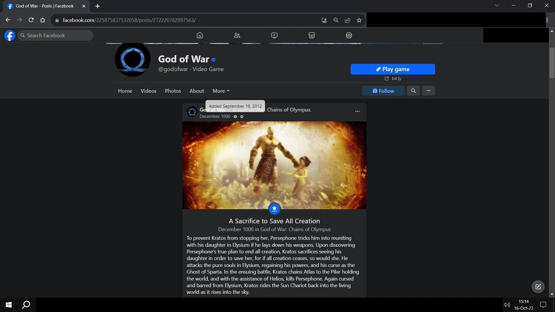Open the Watch video icon
This screenshot has height=312, width=555.
click(274, 35)
